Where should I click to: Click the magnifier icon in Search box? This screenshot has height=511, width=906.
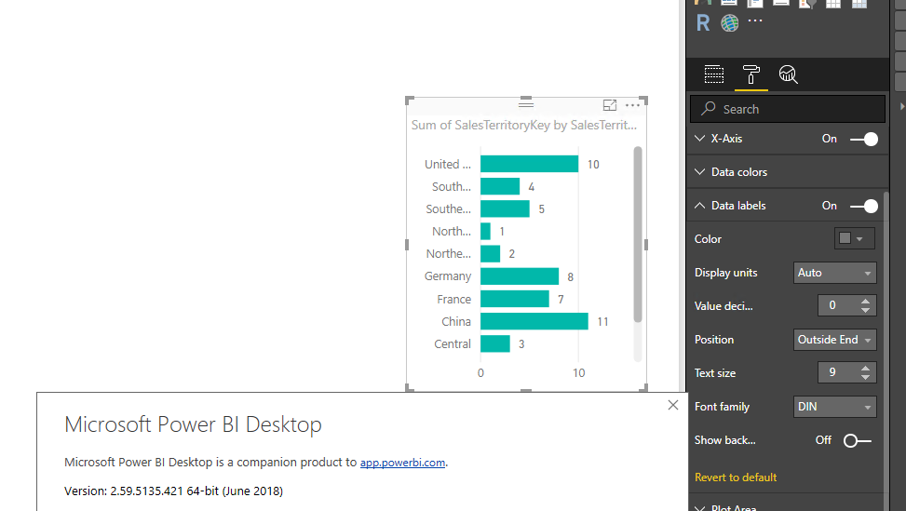[x=709, y=109]
